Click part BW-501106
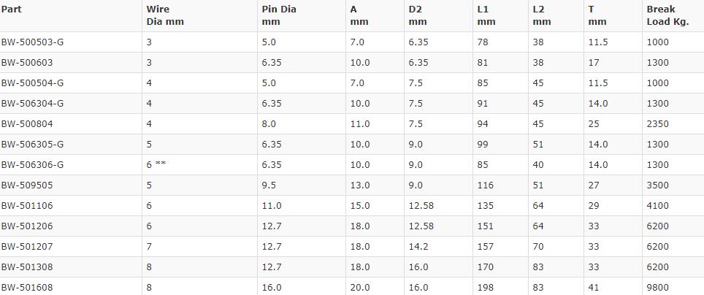This screenshot has height=295, width=704. (x=27, y=206)
